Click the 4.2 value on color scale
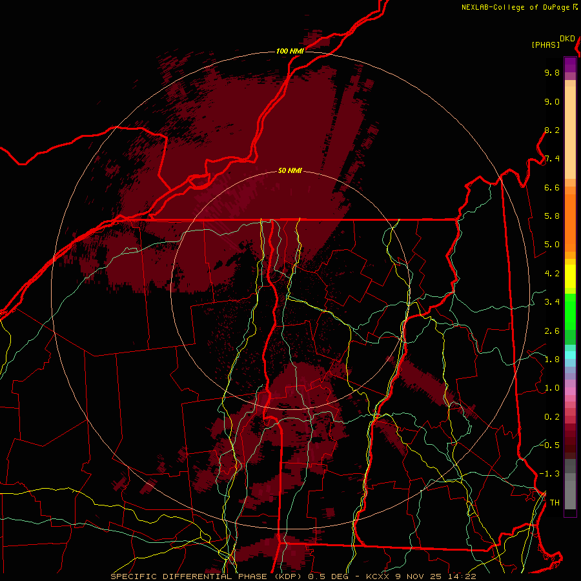The image size is (581, 581). coord(552,274)
